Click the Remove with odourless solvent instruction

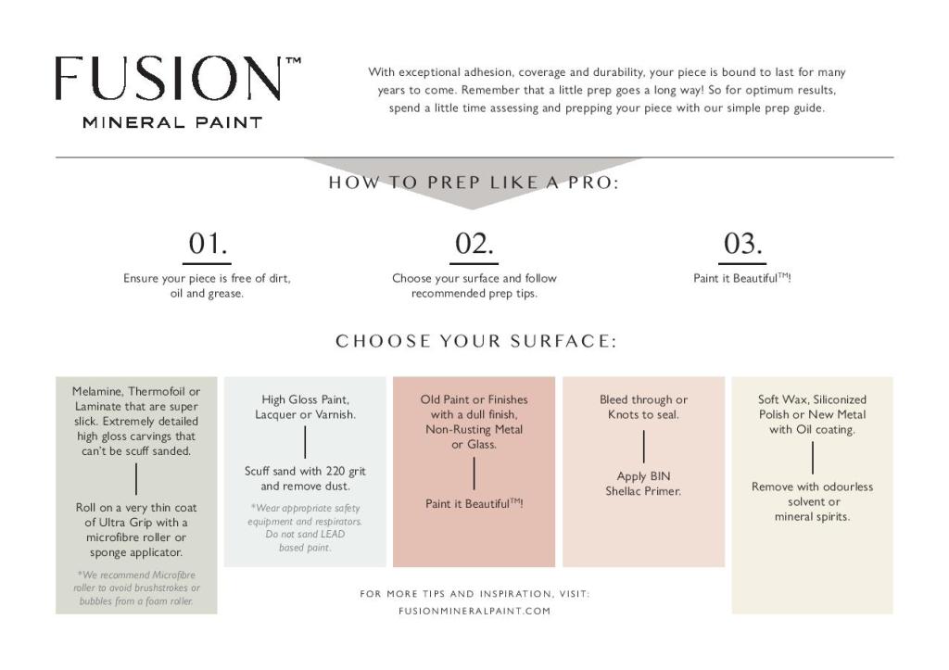(812, 501)
